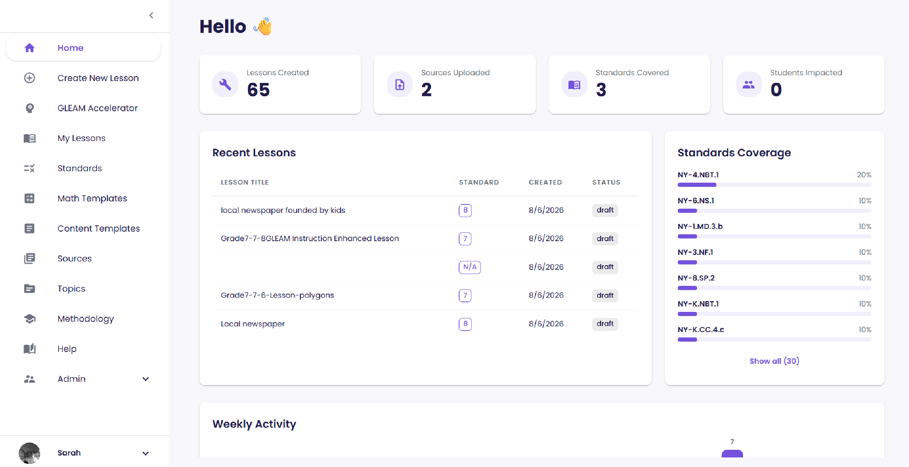Viewport: 909px width, 467px height.
Task: Click draft status of 'Local newspaper' row
Action: click(x=605, y=324)
